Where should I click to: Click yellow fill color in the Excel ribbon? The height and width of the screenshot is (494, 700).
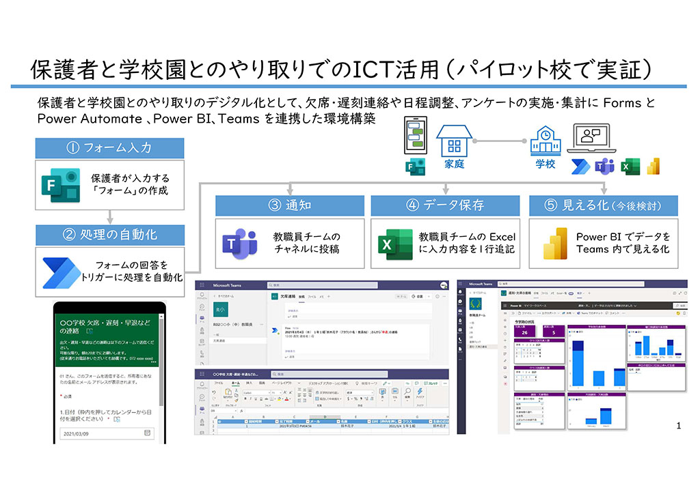(279, 398)
